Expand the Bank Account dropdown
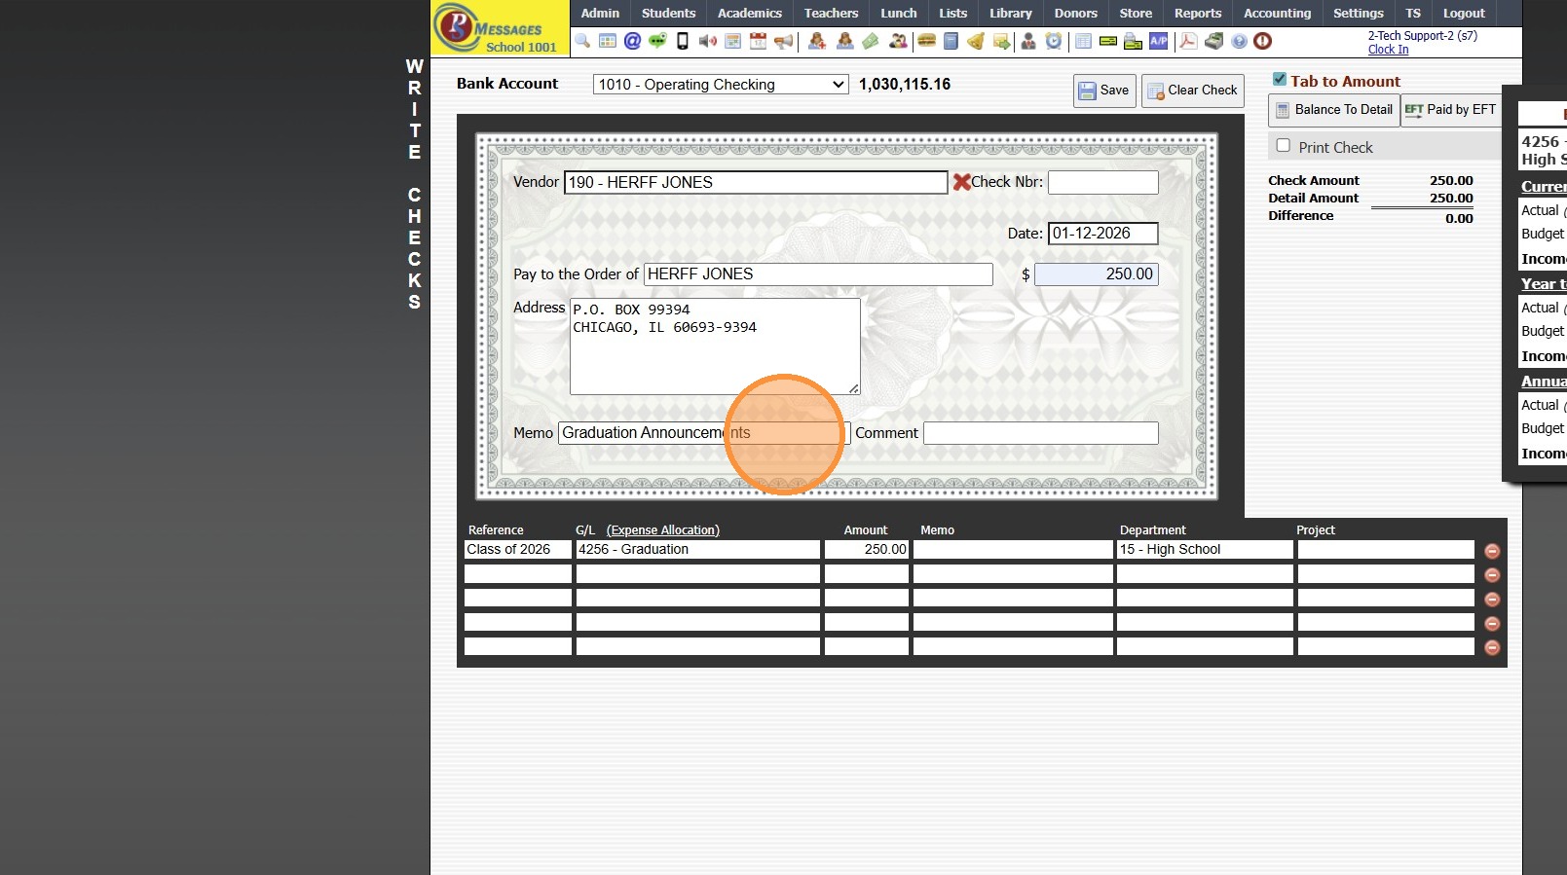 (x=721, y=85)
